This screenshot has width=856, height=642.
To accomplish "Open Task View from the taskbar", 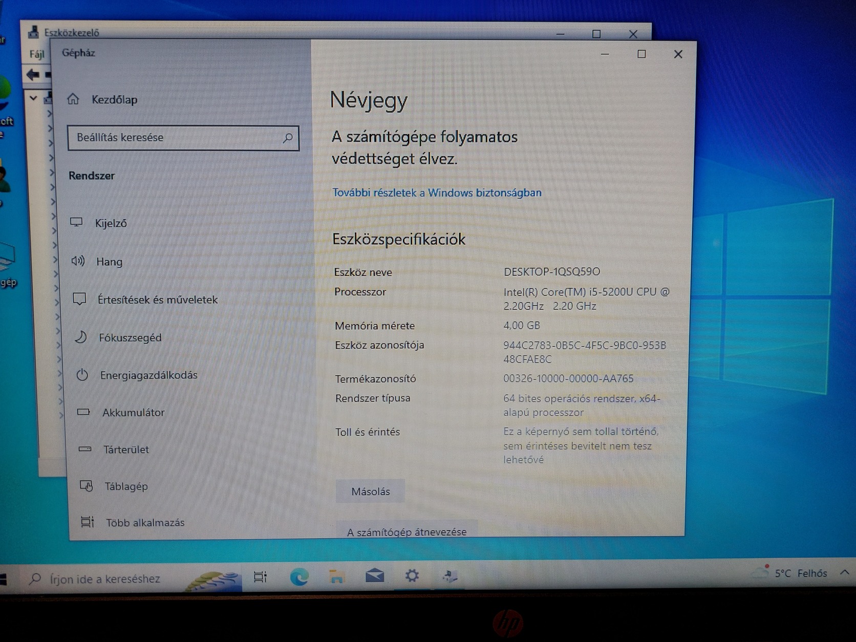I will click(x=261, y=577).
